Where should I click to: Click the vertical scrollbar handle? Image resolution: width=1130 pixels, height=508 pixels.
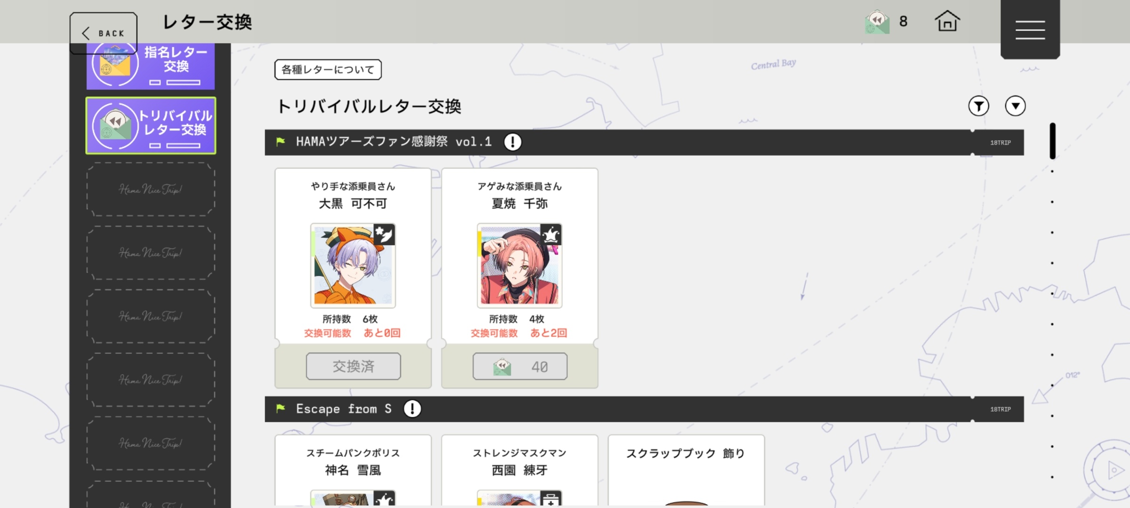[1052, 141]
